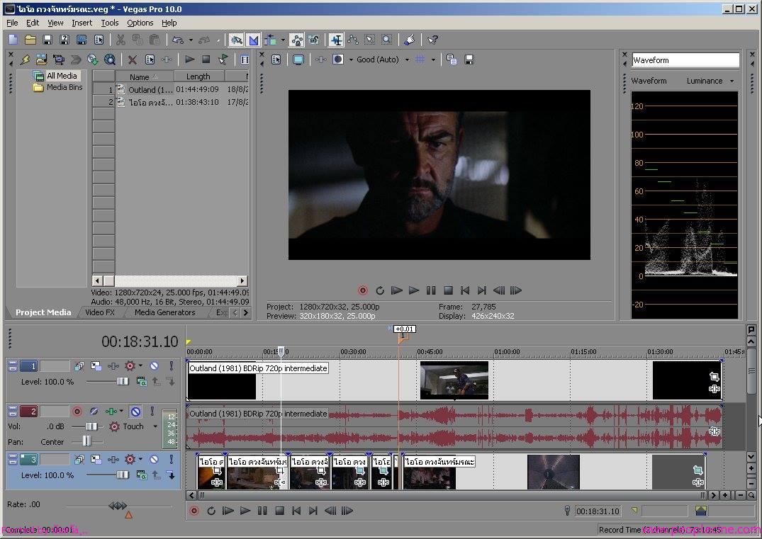The width and height of the screenshot is (762, 539).
Task: Click the Level slider on track 1
Action: pos(121,382)
